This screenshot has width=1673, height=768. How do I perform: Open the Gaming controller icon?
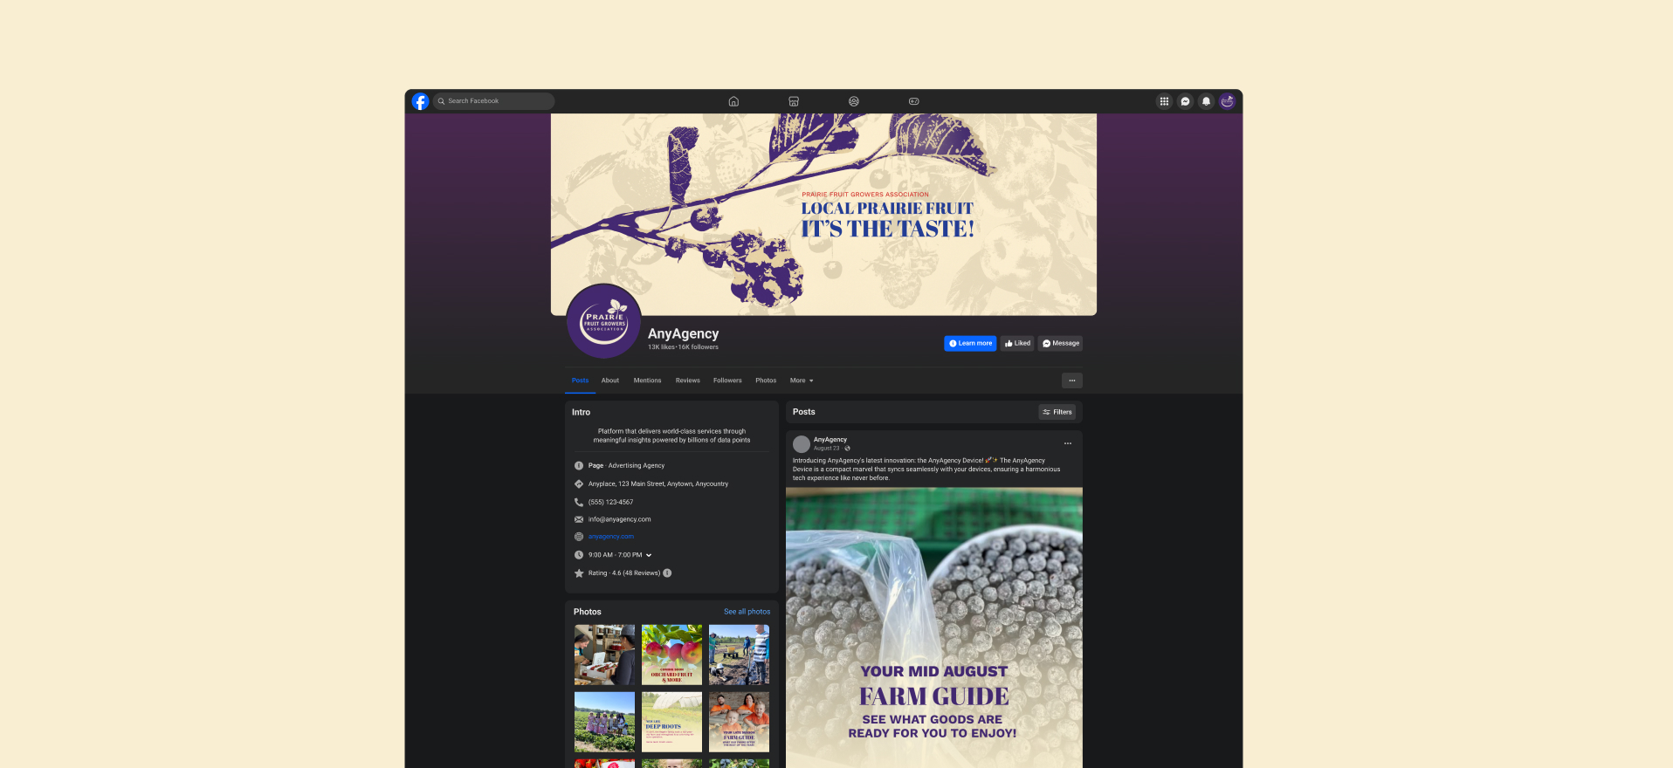coord(913,101)
